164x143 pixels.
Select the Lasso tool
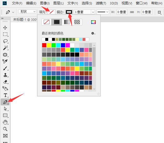5,41
